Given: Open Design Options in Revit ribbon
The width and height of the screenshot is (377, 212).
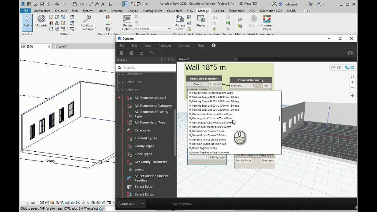Looking at the screenshot, I should (127, 23).
